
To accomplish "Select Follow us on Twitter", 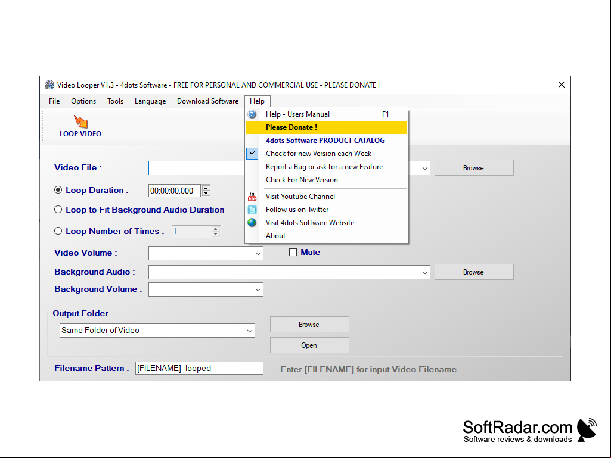I will (x=327, y=210).
